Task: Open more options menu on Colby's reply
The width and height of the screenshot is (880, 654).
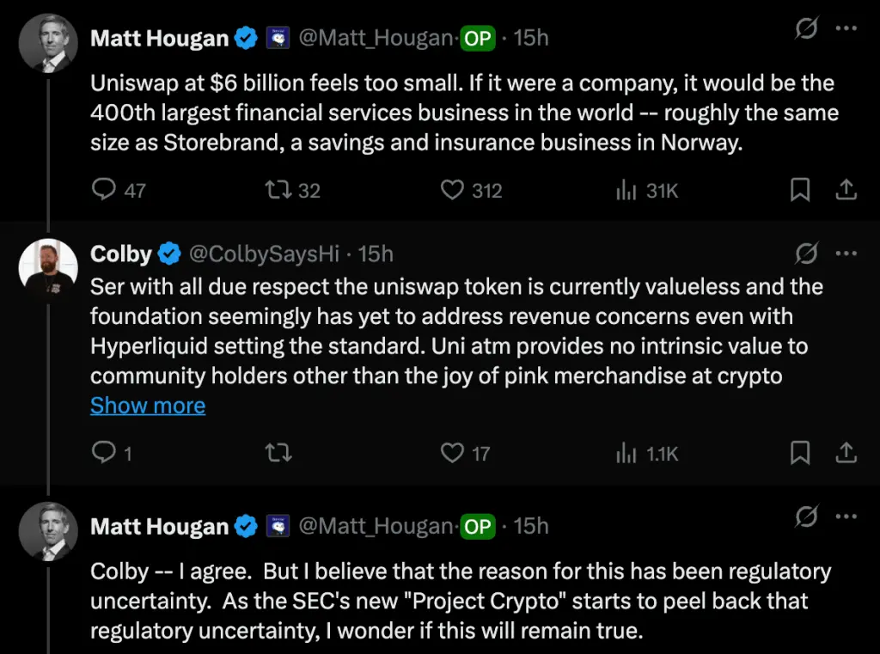Action: 846,254
